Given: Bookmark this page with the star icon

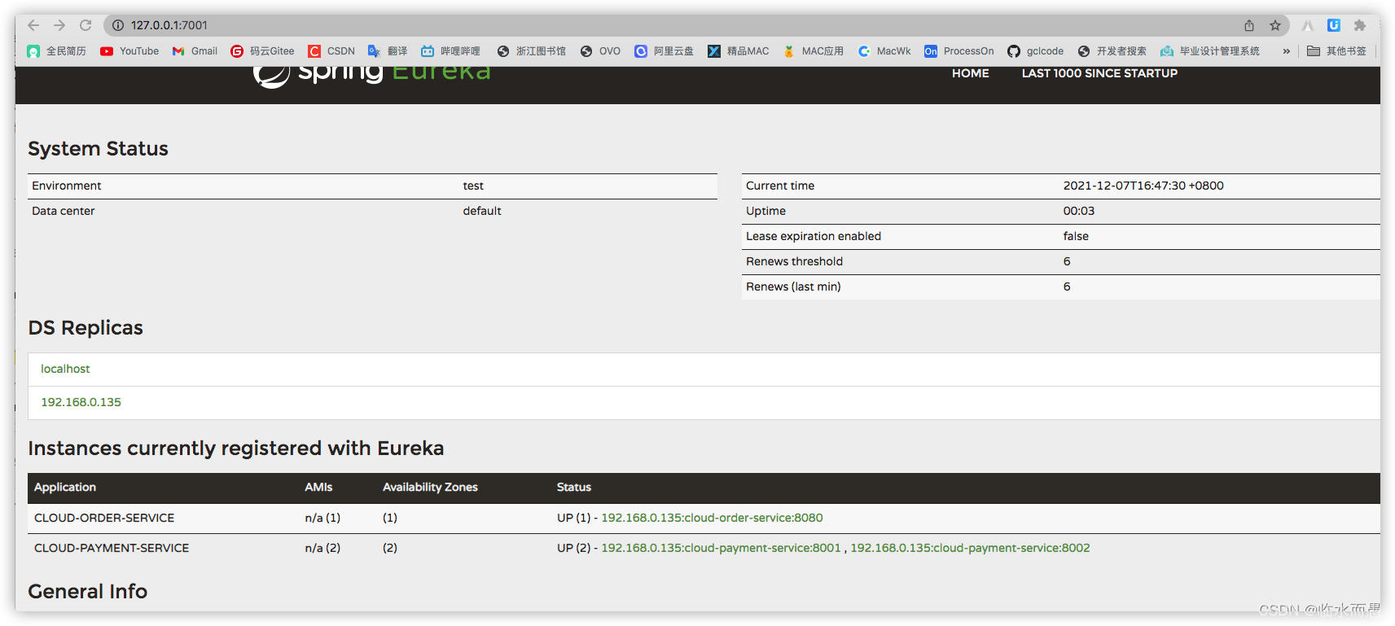Looking at the screenshot, I should coord(1275,25).
